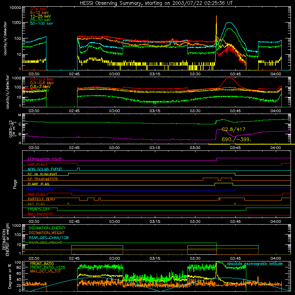This screenshot has height=295, width=295.
Task: Select the SC_TRANSMITTER flag label
Action: pyautogui.click(x=43, y=179)
